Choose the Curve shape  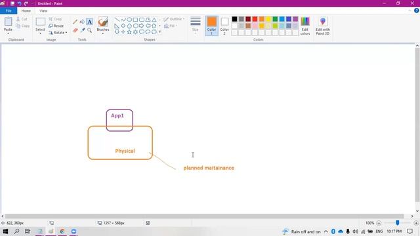(x=123, y=20)
